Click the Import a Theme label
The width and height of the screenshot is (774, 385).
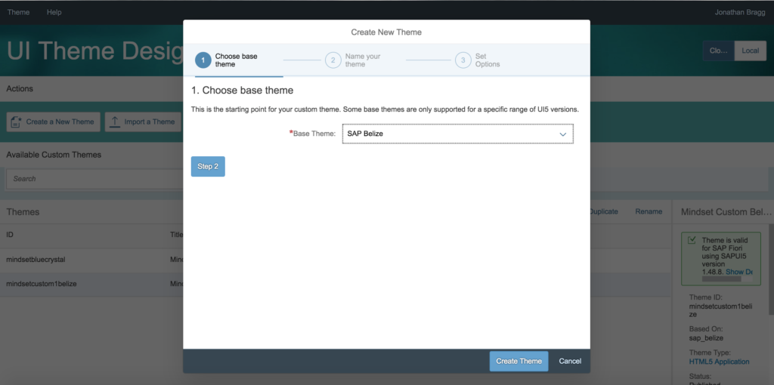149,122
